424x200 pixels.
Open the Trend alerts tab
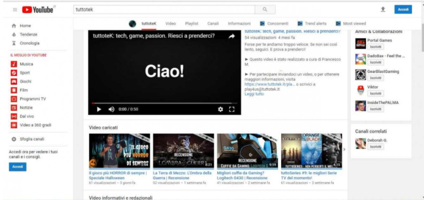[x=312, y=24]
